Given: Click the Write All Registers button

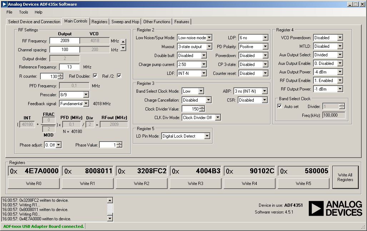Looking at the screenshot, I should click(x=345, y=177).
